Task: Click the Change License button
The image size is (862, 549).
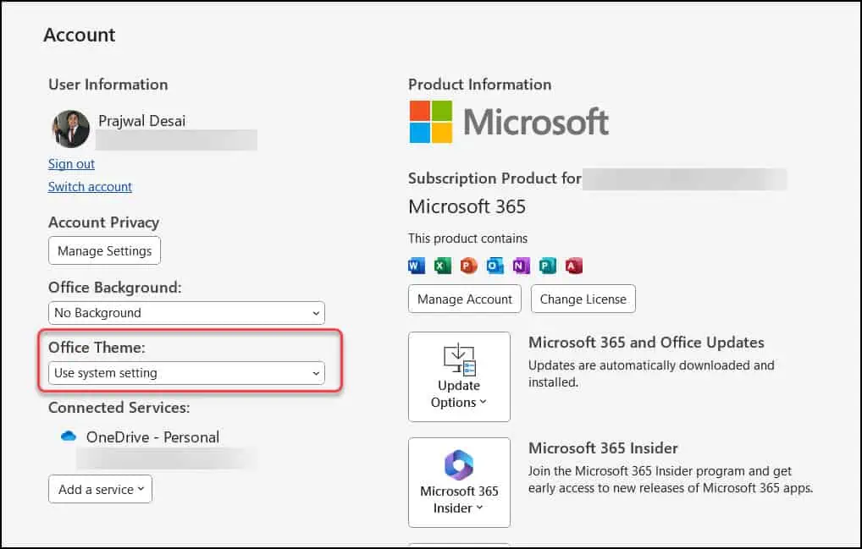Action: point(583,299)
